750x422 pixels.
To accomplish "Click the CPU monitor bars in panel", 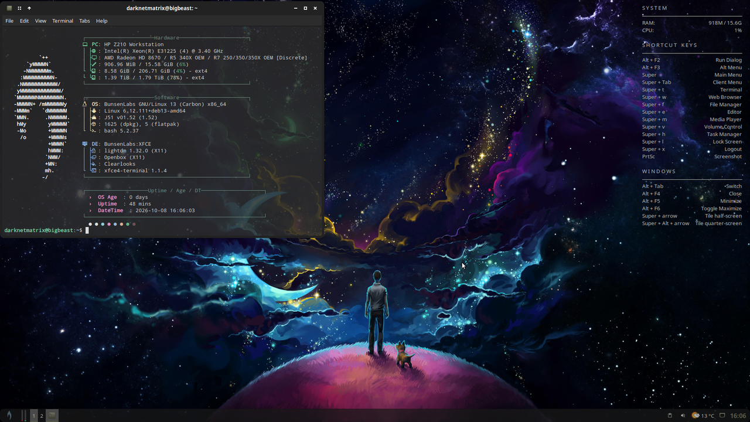I will coord(25,416).
